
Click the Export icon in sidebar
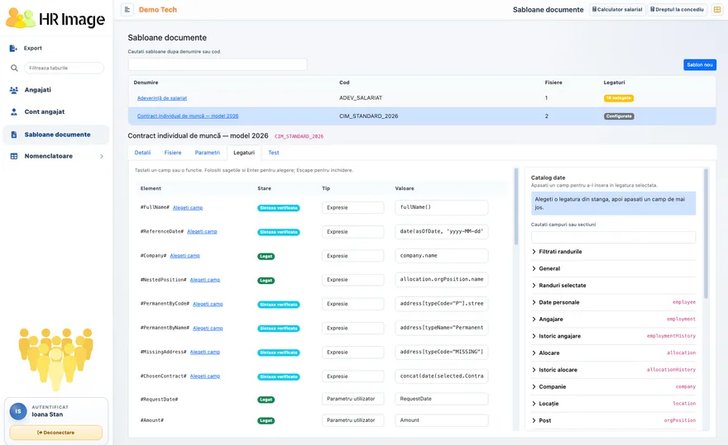point(13,48)
